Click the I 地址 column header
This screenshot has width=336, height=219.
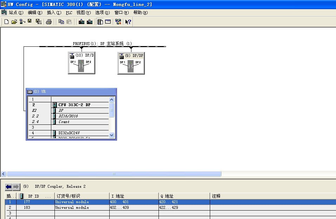coord(134,196)
